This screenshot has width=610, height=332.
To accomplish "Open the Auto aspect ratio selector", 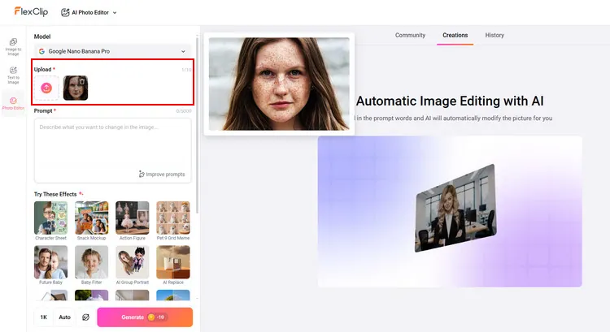I will point(64,317).
